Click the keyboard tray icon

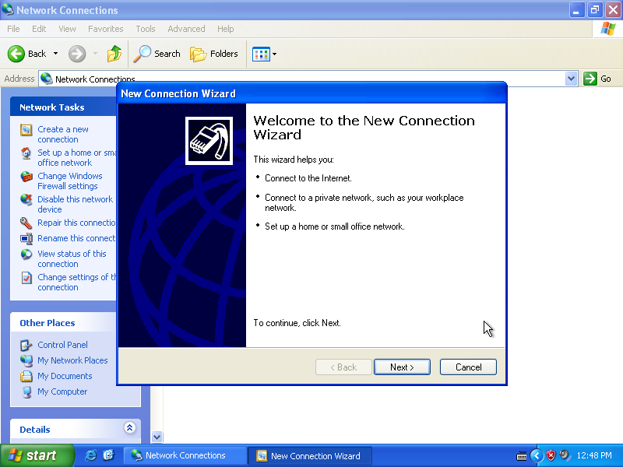point(522,456)
